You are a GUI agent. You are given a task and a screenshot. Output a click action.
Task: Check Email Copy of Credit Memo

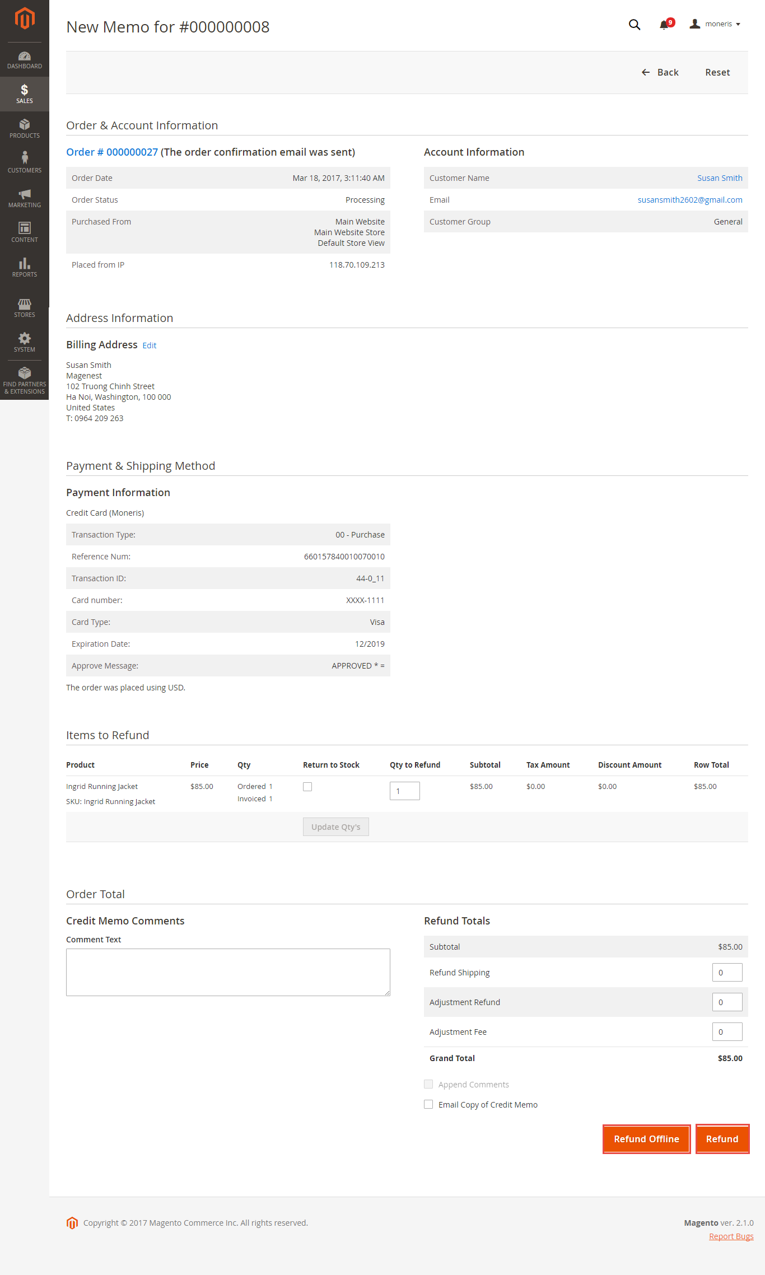[428, 1104]
